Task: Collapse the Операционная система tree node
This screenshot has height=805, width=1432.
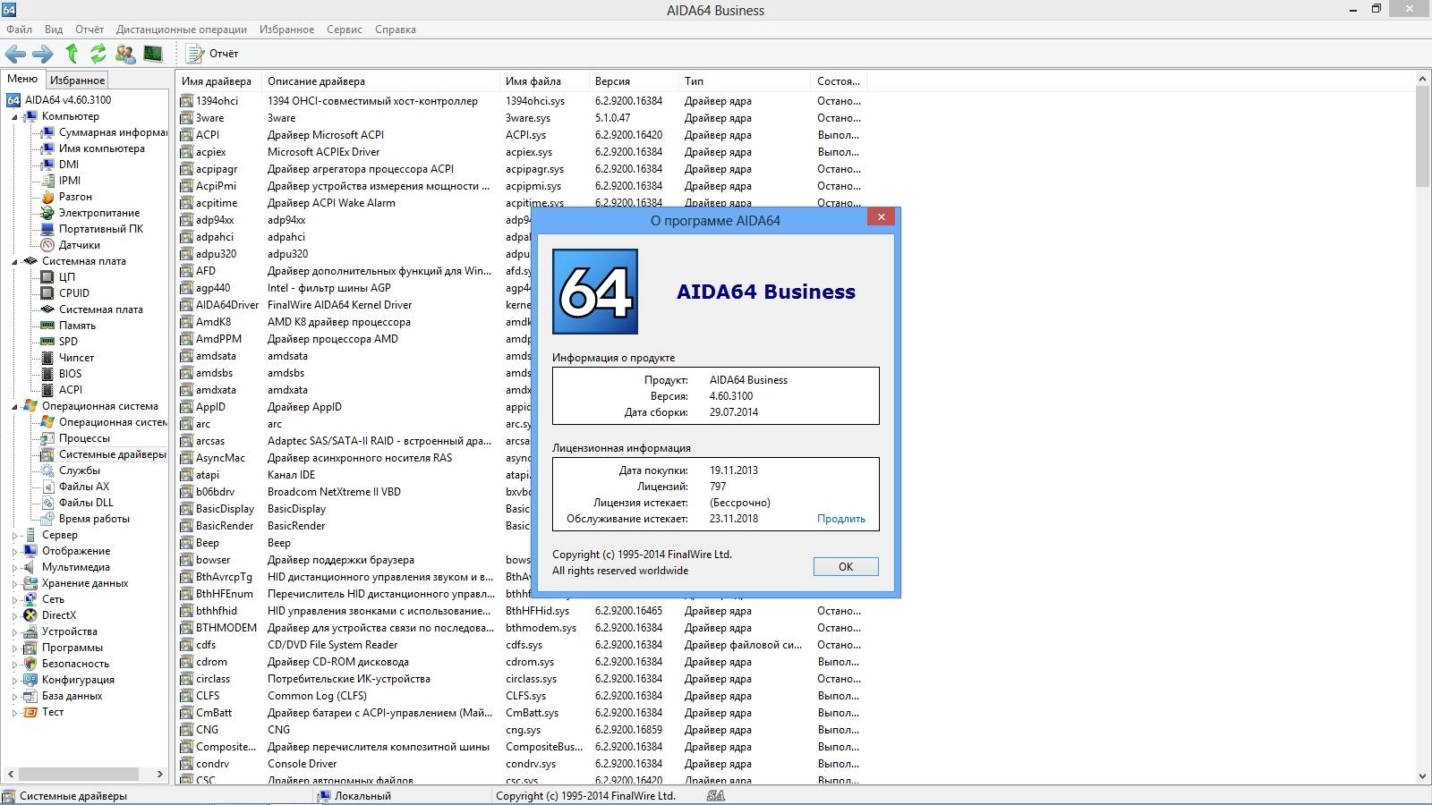Action: coord(14,407)
